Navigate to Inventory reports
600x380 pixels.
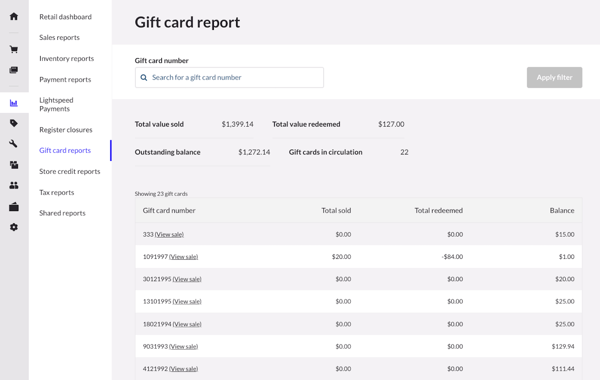[x=66, y=59]
